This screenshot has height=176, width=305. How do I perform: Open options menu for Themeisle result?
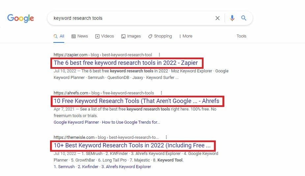pos(166,137)
